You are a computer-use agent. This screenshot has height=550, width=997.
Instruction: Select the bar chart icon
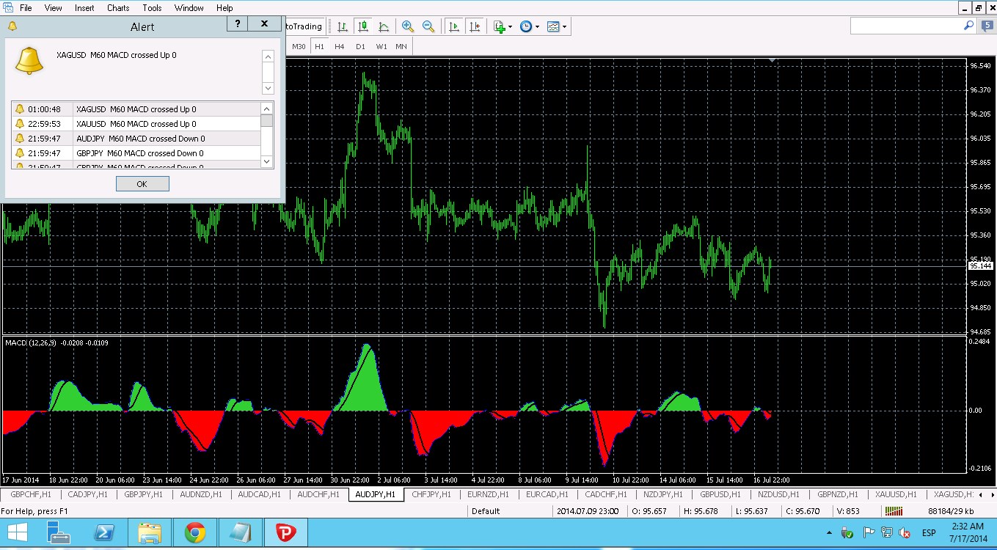[x=343, y=26]
